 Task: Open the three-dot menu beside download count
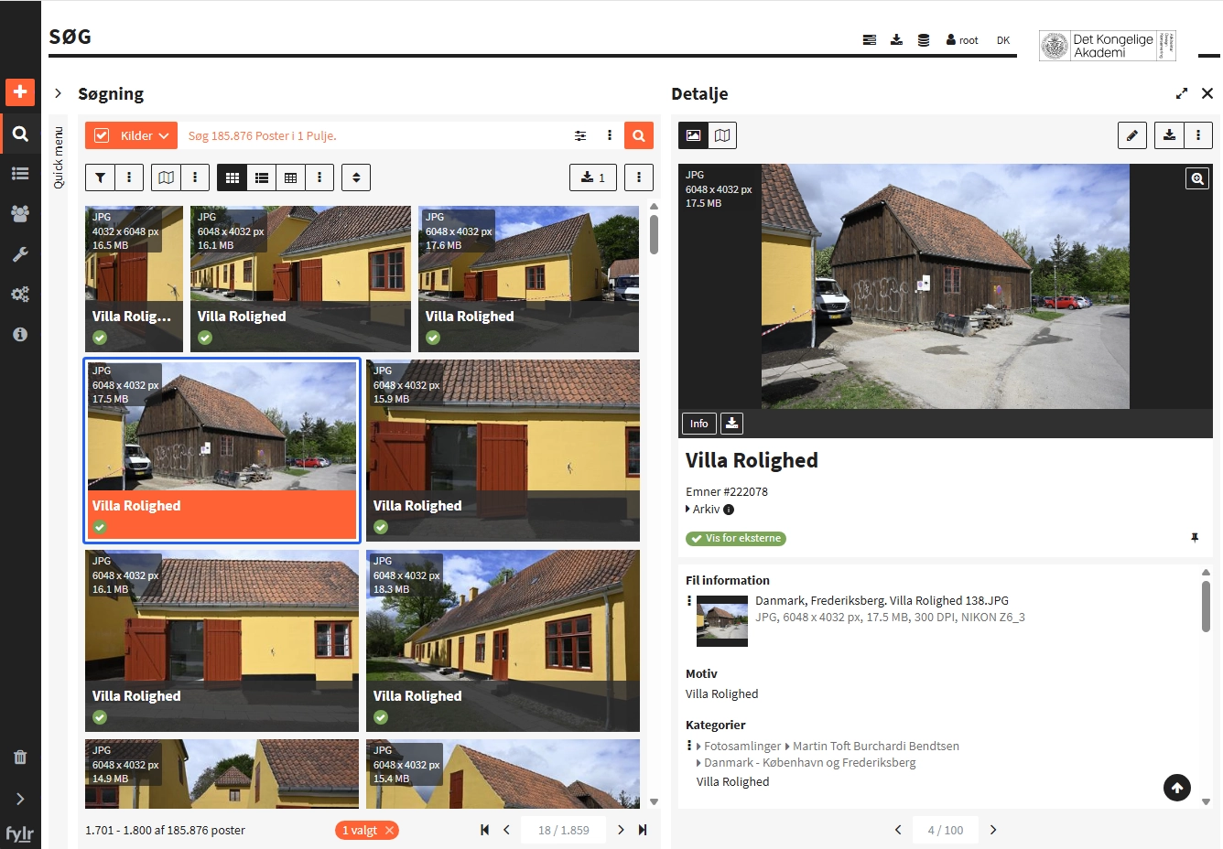639,177
